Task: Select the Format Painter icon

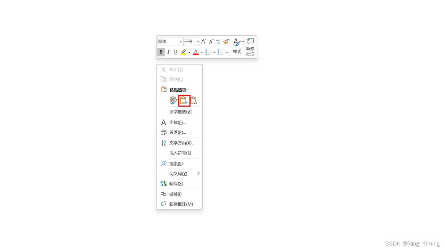Action: [x=226, y=41]
